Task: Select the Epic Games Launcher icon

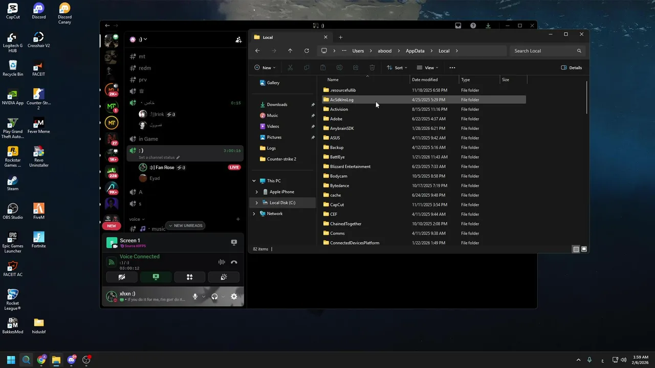Action: 13,242
